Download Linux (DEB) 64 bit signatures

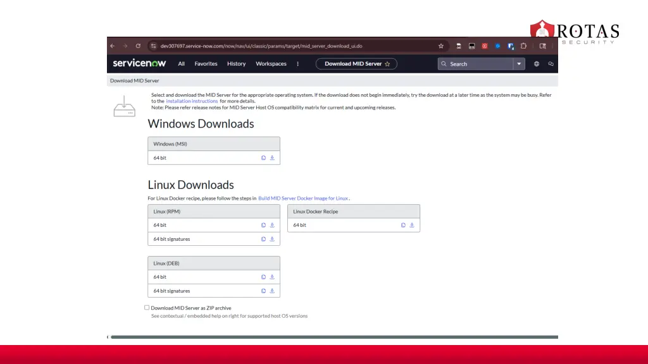click(x=272, y=291)
